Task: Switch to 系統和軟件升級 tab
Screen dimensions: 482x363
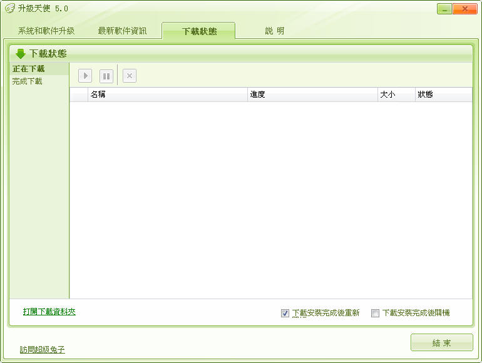Action: [46, 31]
